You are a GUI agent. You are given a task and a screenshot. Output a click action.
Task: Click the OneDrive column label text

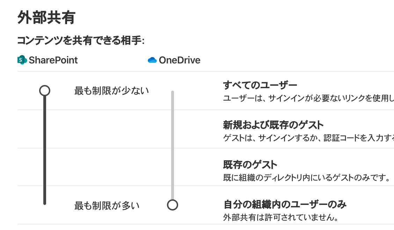(180, 60)
